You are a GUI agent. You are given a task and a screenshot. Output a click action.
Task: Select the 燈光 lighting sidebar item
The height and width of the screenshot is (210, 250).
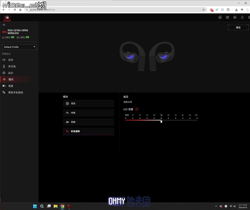[19, 79]
